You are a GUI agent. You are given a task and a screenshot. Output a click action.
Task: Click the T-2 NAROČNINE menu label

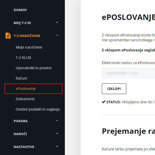click(x=27, y=36)
